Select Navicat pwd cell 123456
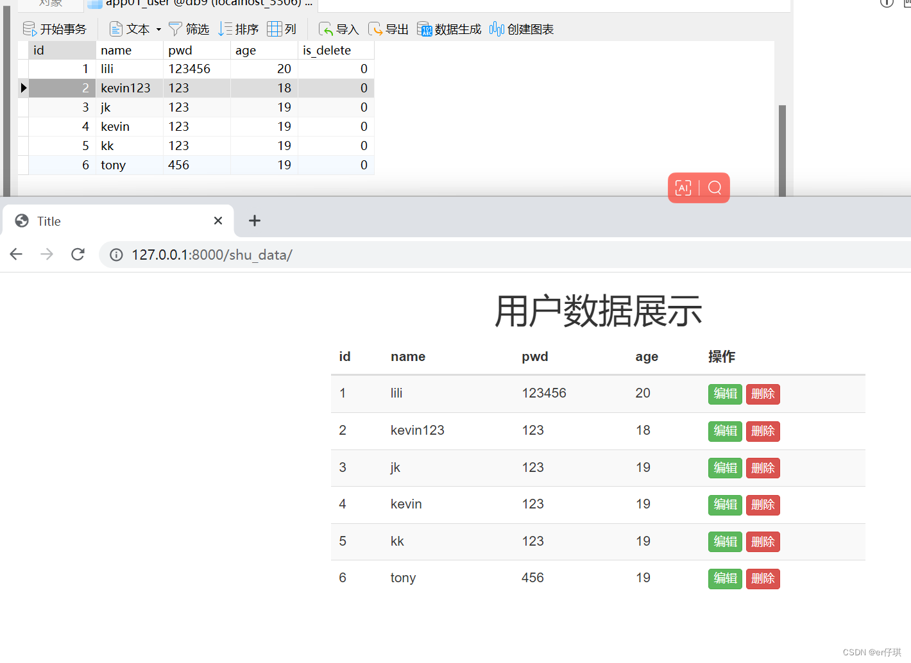Screen dimensions: 911x663 pos(197,69)
